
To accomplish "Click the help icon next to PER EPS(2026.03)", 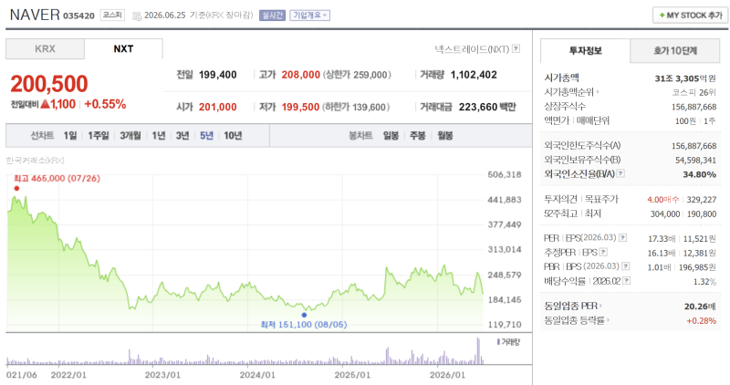I will pyautogui.click(x=623, y=238).
